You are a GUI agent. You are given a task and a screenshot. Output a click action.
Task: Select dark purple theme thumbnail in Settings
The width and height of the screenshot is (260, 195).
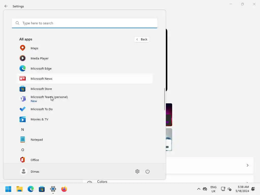(x=169, y=115)
